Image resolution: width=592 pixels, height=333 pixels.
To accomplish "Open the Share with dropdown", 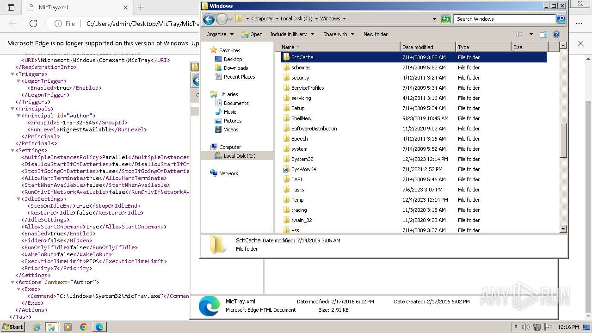I will [x=339, y=34].
